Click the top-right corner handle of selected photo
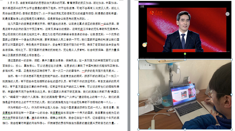Image resolution: width=235 pixels, height=131 pixels. pos(231,60)
